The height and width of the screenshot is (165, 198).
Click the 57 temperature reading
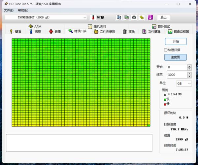100,17
